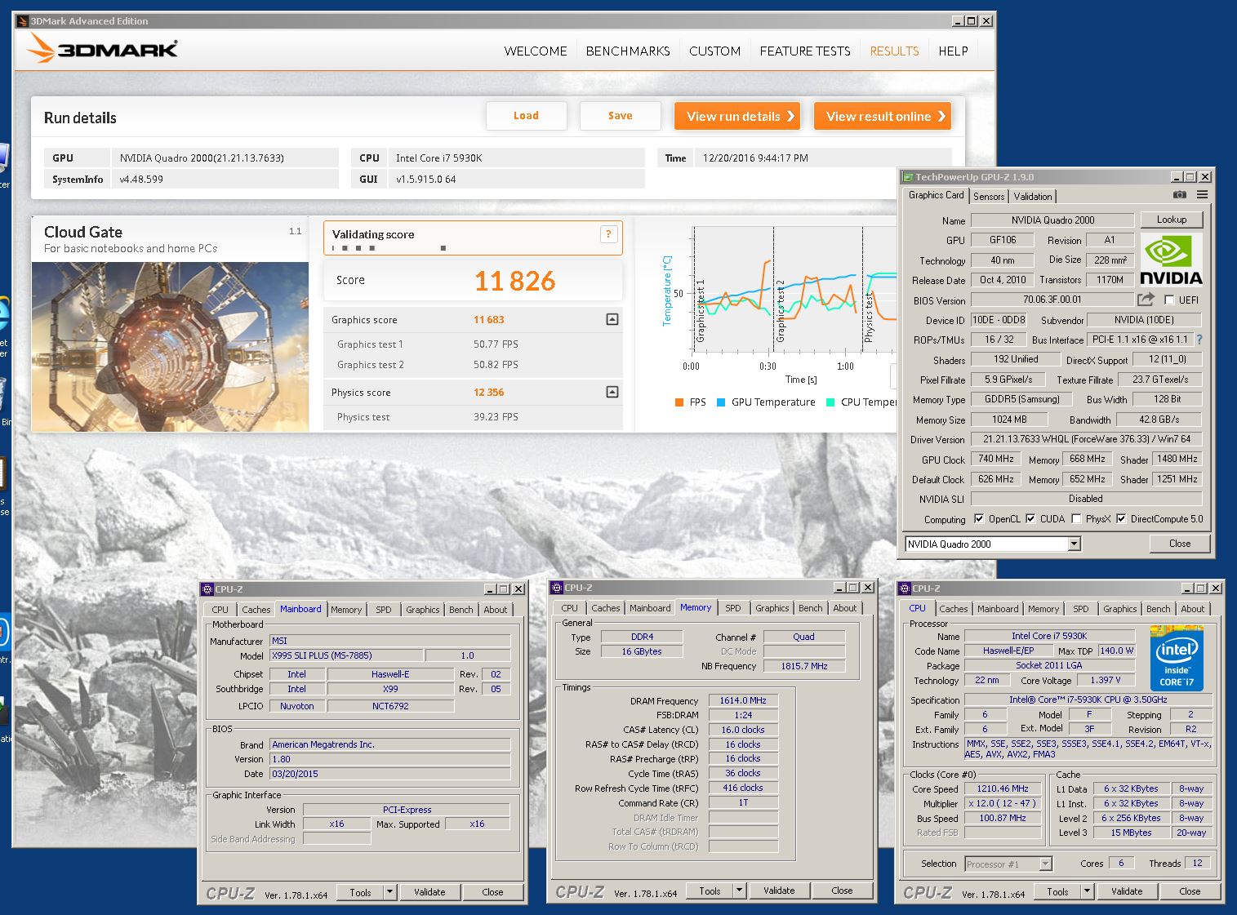
Task: Open the Caches tab in the Memory CPU-Z window
Action: pos(605,608)
